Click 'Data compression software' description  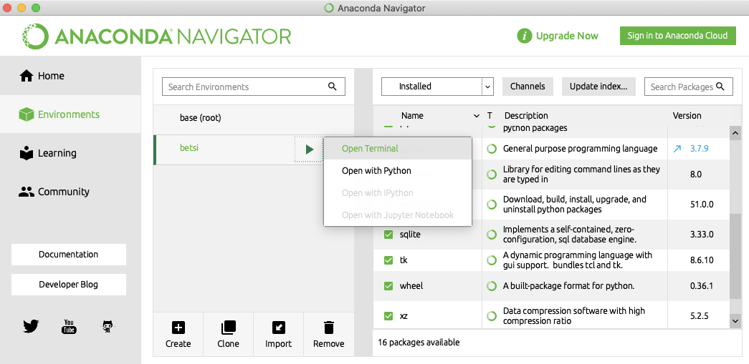pyautogui.click(x=573, y=316)
